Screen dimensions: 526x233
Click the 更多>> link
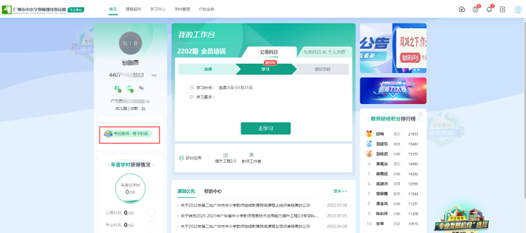340,191
